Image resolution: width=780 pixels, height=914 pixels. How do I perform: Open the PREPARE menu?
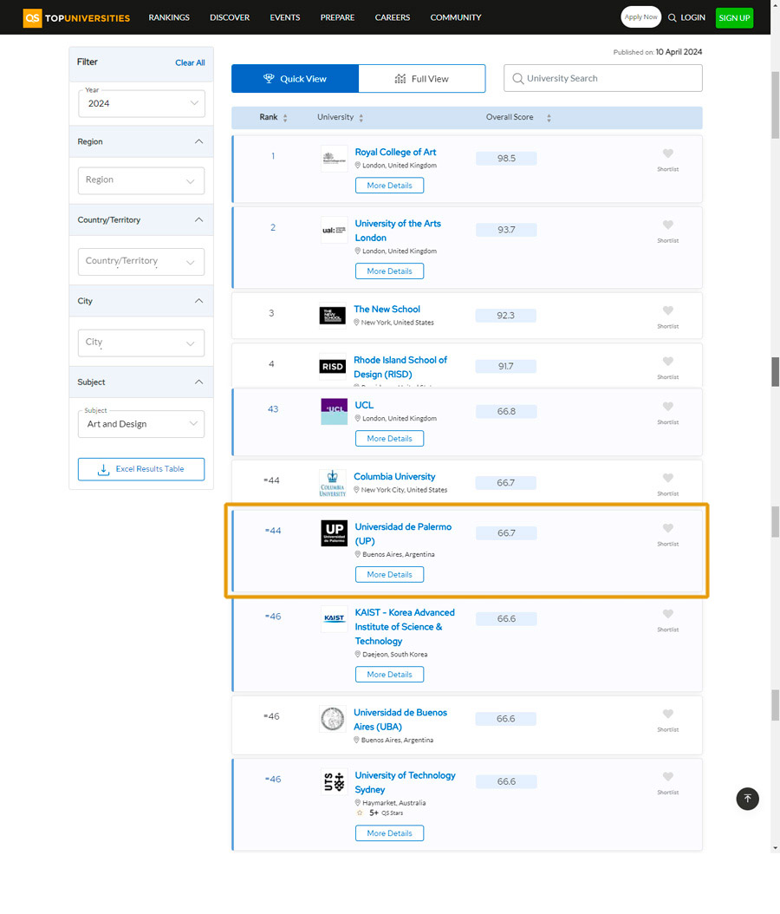click(337, 17)
